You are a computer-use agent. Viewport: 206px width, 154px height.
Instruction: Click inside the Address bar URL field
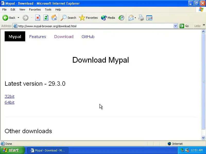tap(95, 26)
